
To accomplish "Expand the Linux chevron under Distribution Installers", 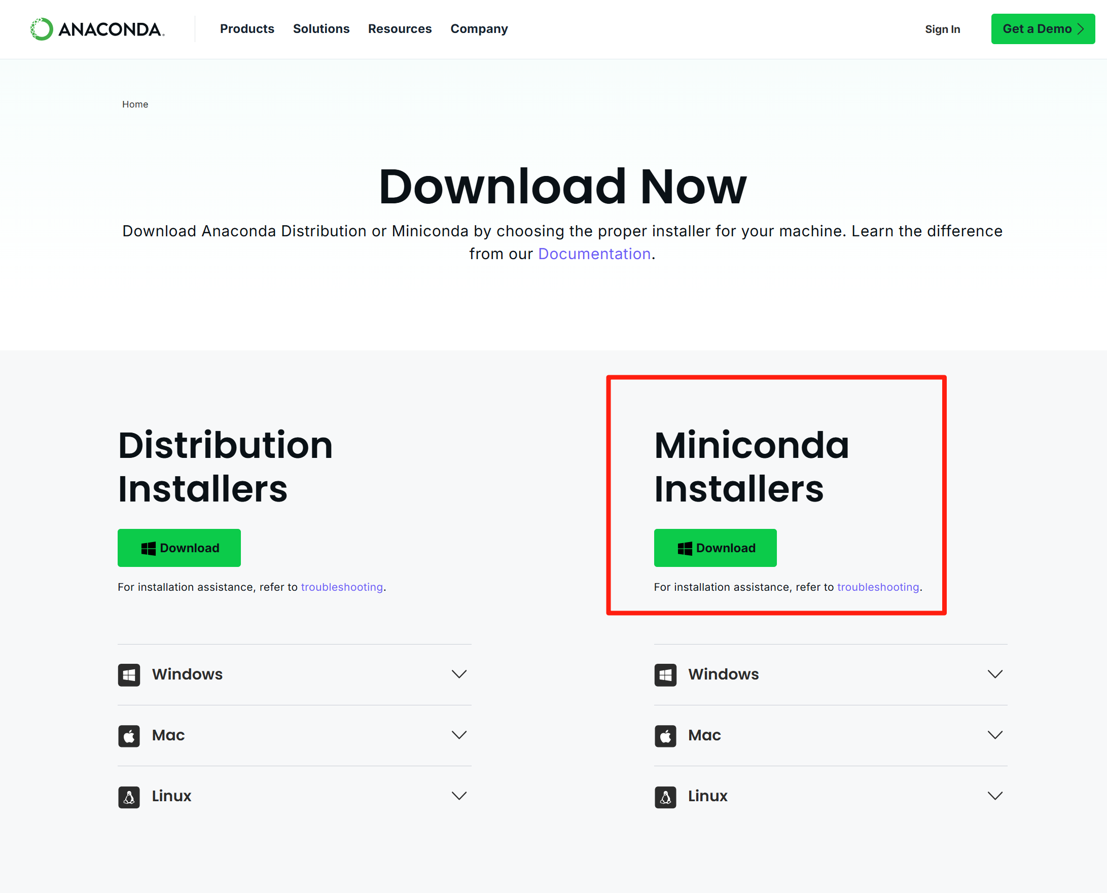I will pyautogui.click(x=459, y=796).
